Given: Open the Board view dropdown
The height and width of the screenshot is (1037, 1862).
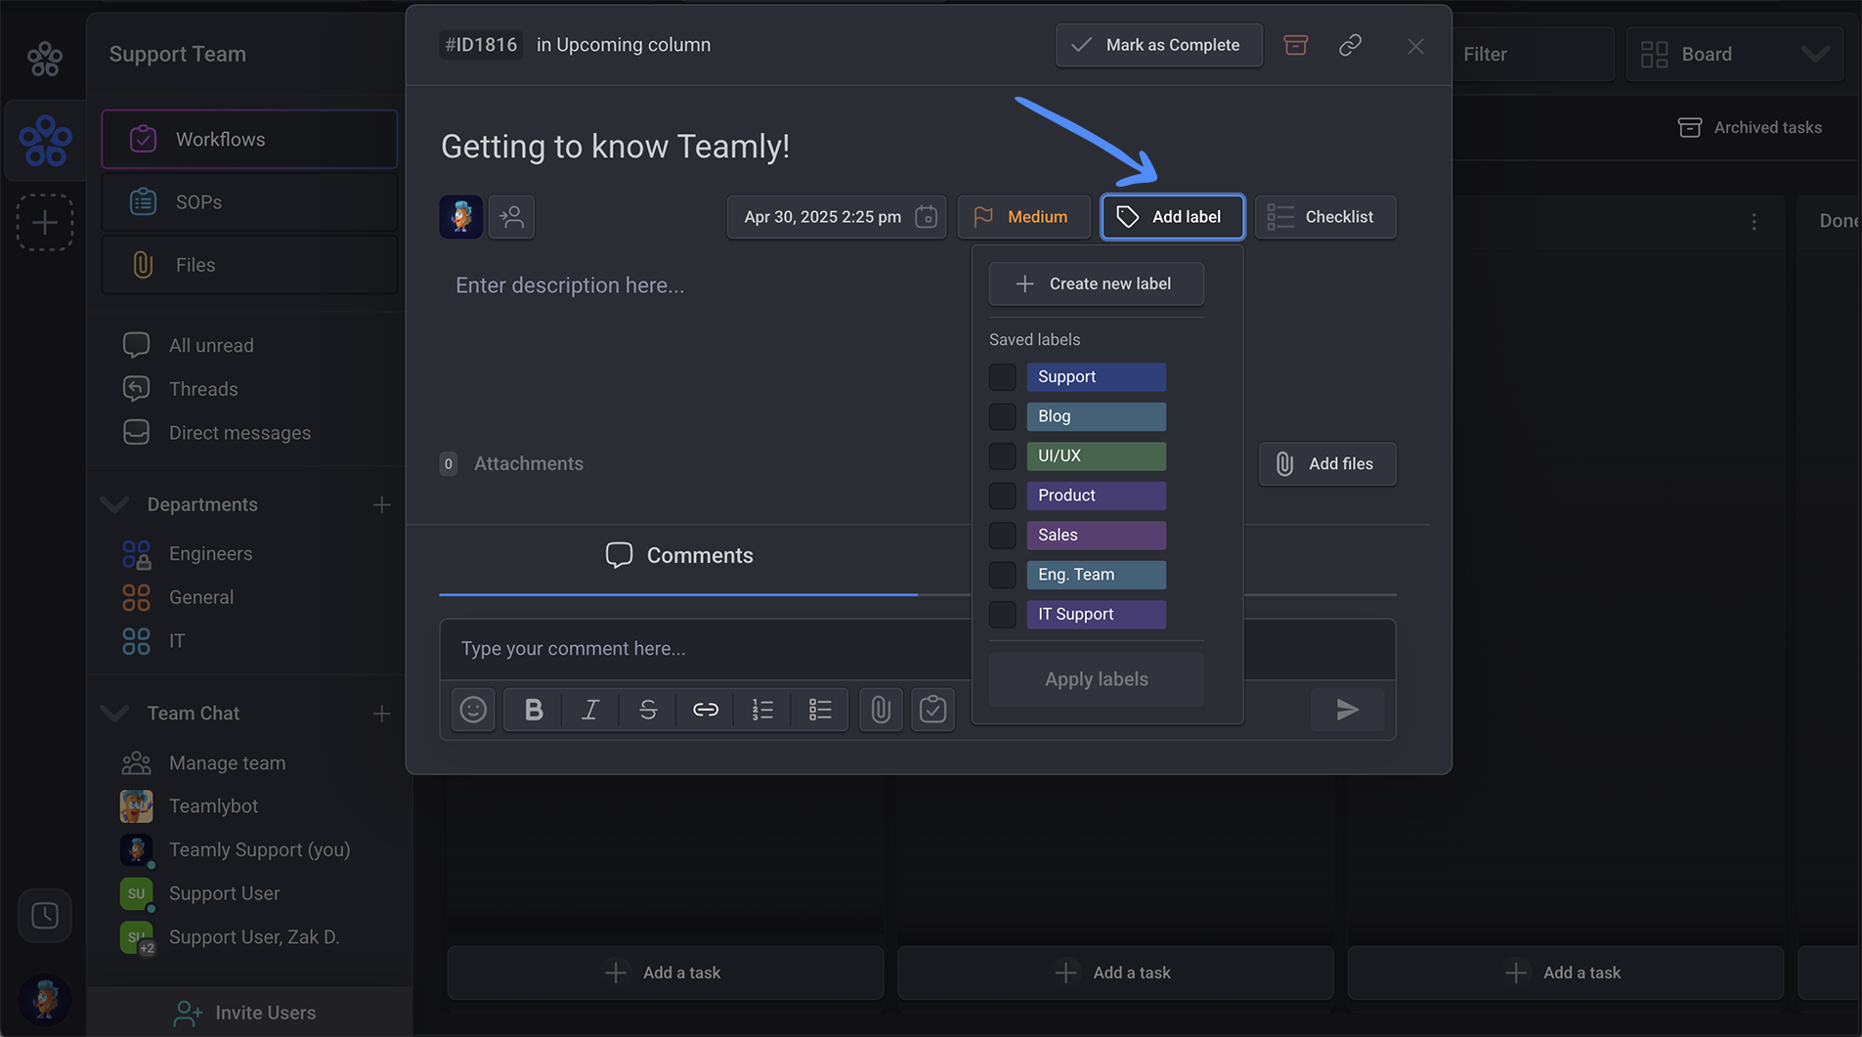Looking at the screenshot, I should pos(1734,55).
